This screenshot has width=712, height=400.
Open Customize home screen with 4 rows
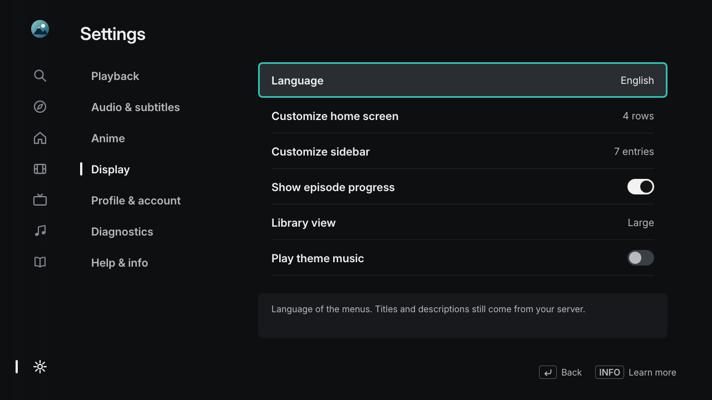pyautogui.click(x=463, y=116)
